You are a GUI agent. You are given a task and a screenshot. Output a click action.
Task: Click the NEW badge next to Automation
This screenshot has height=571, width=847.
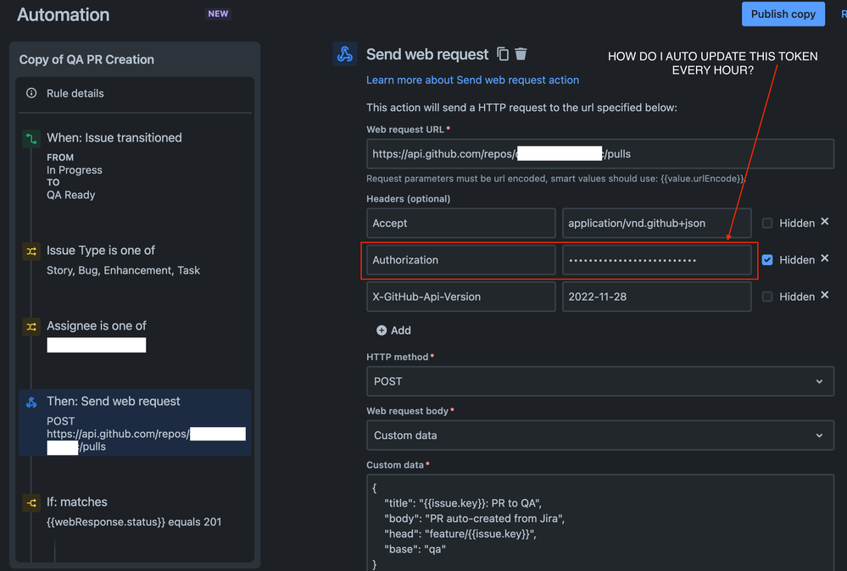pos(218,14)
